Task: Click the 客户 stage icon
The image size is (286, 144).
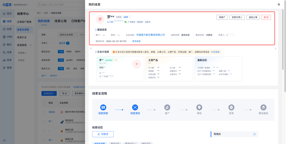Action: tap(167, 107)
